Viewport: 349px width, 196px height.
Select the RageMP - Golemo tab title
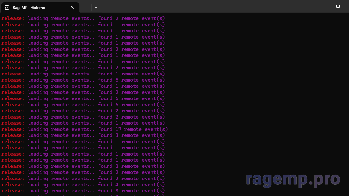click(x=29, y=7)
